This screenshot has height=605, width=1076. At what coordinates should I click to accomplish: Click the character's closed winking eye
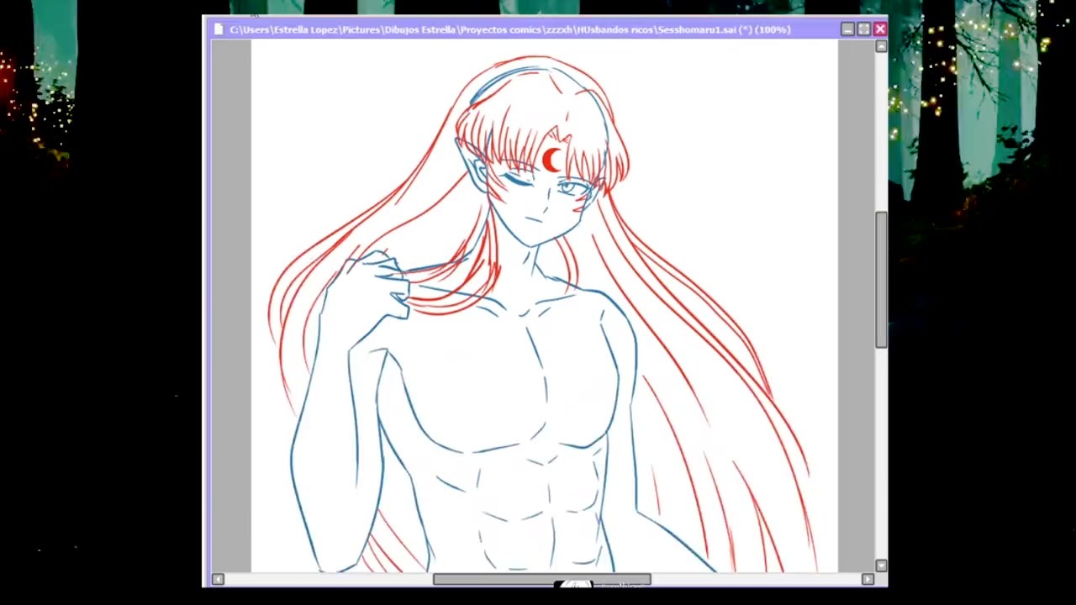[515, 180]
